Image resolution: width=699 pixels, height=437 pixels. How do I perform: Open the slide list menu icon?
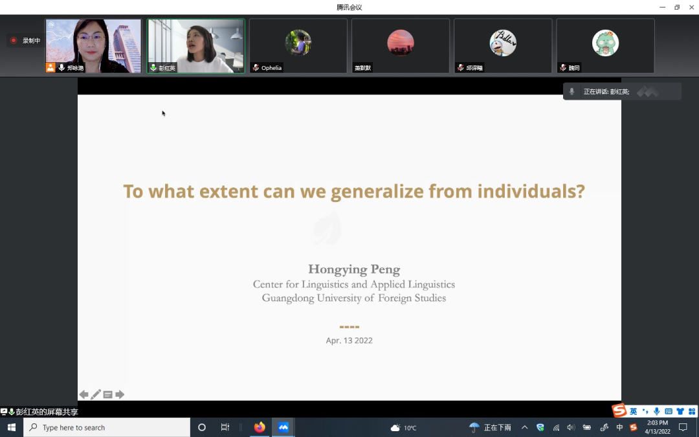coord(108,395)
